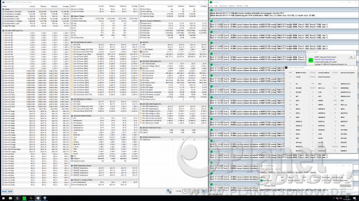The image size is (359, 201).
Task: Select the Total Errors row in HWiNFO
Action: click(173, 139)
